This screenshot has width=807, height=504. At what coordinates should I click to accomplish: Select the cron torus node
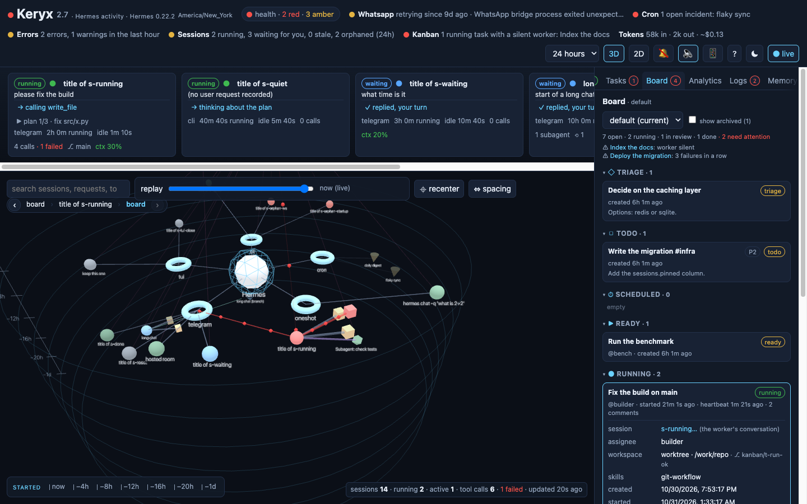tap(322, 258)
